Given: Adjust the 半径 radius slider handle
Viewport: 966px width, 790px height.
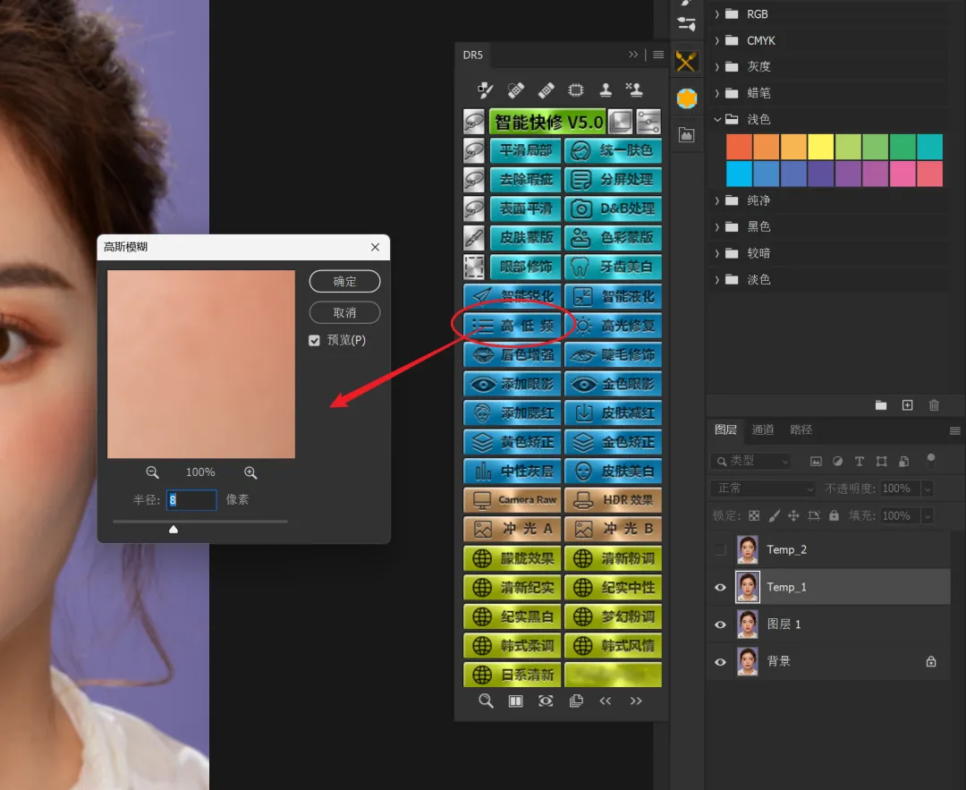Looking at the screenshot, I should (x=174, y=530).
